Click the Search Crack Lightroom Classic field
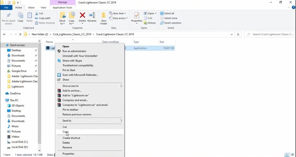Screen dimensions: 296x157 pyautogui.click(x=270, y=34)
